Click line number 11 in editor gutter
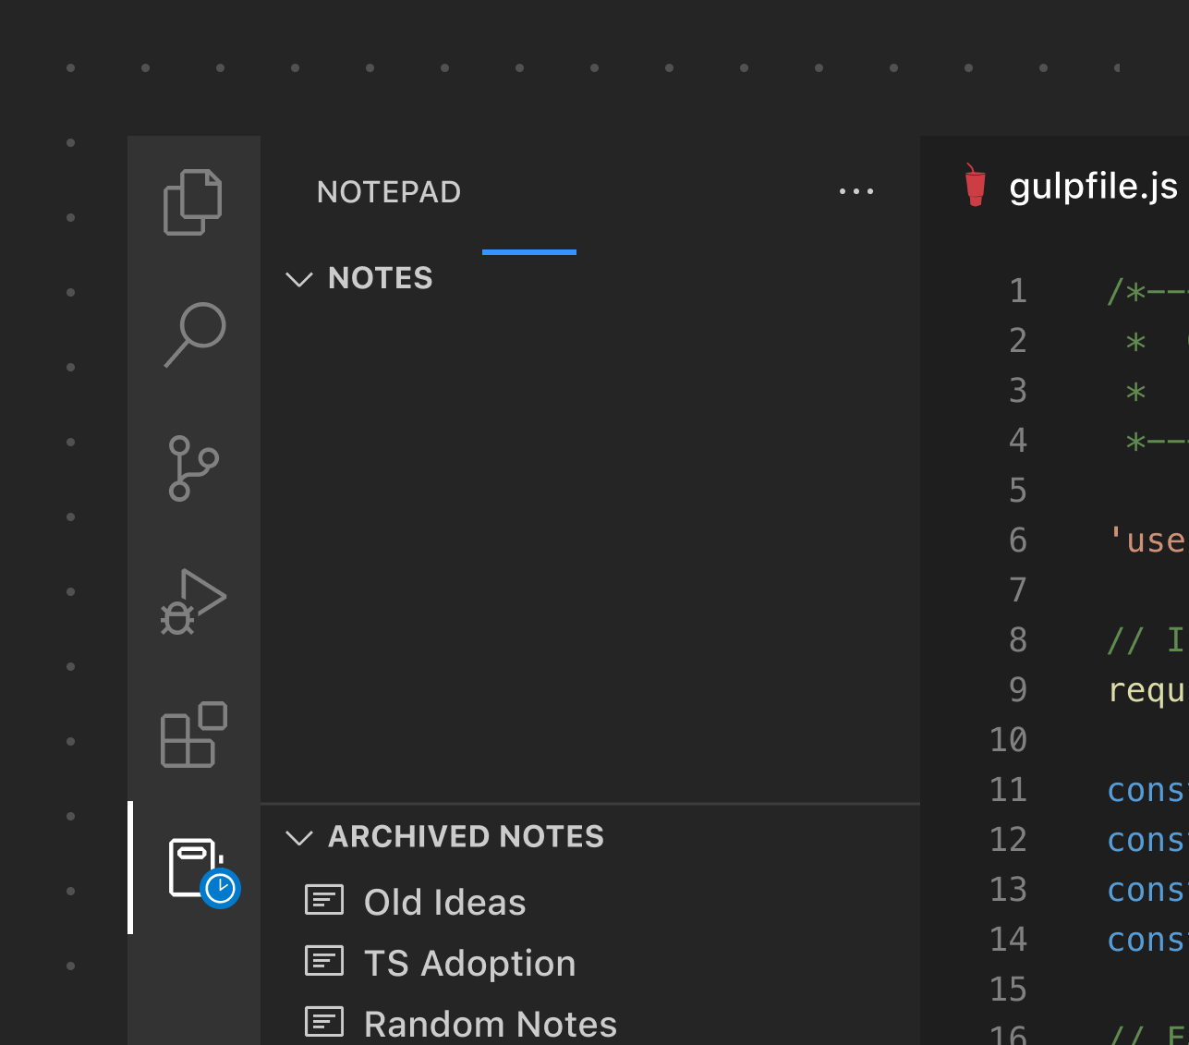Viewport: 1189px width, 1045px height. point(1008,790)
